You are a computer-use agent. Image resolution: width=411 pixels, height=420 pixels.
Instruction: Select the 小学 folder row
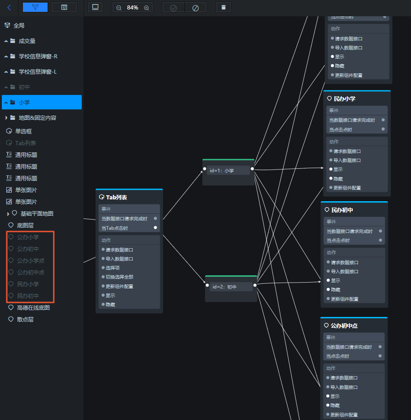pos(42,102)
